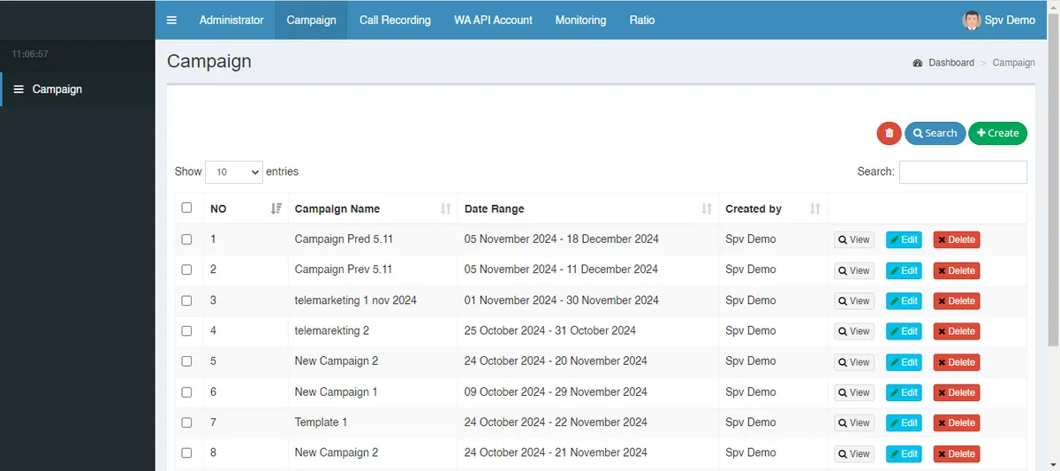The width and height of the screenshot is (1060, 471).
Task: Delete campaign in row number 5
Action: point(957,361)
